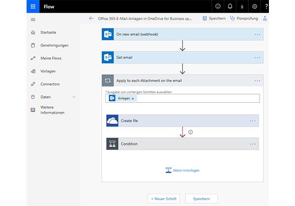Remove the Anlagen token with x
Viewport: 295px width, 206px height.
coord(133,99)
